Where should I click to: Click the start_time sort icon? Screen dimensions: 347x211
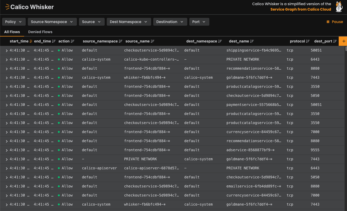click(31, 41)
